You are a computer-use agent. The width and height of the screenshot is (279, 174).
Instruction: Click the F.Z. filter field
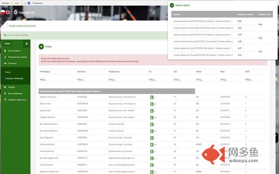(x=160, y=80)
